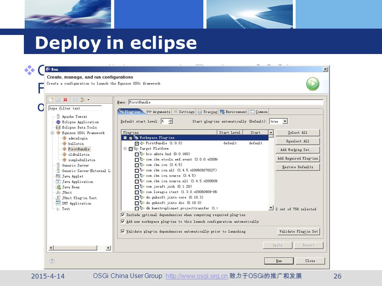382x286 pixels.
Task: Select Apache Tomcat configuration type
Action: [x=74, y=116]
